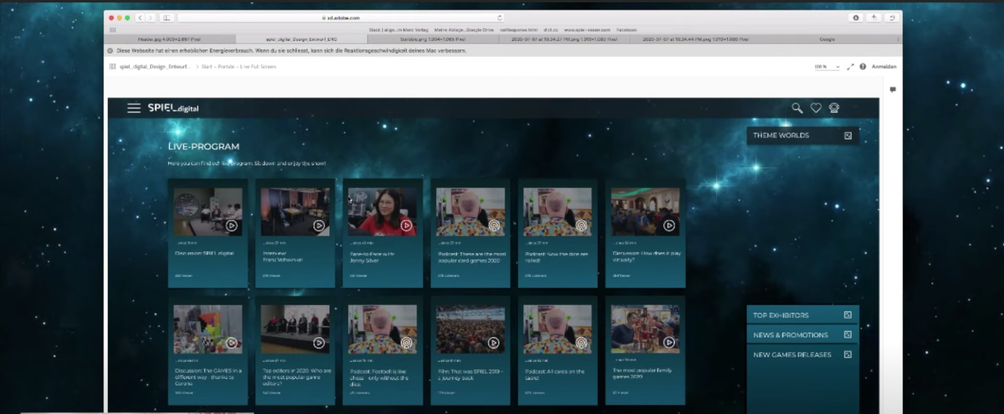Expand the Theme Worlds panel
The height and width of the screenshot is (414, 1004).
pos(848,136)
